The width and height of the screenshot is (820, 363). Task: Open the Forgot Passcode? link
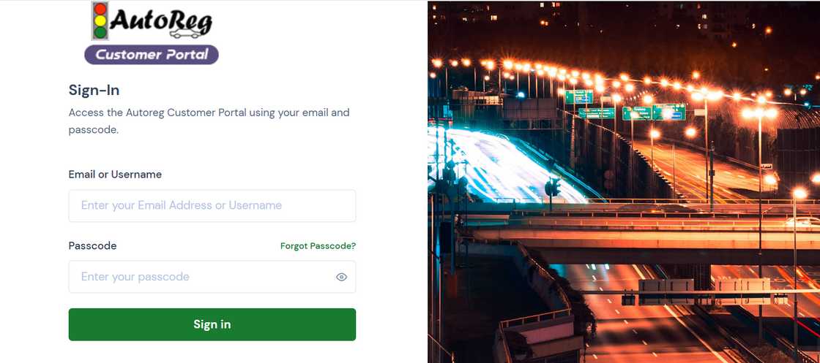[318, 245]
